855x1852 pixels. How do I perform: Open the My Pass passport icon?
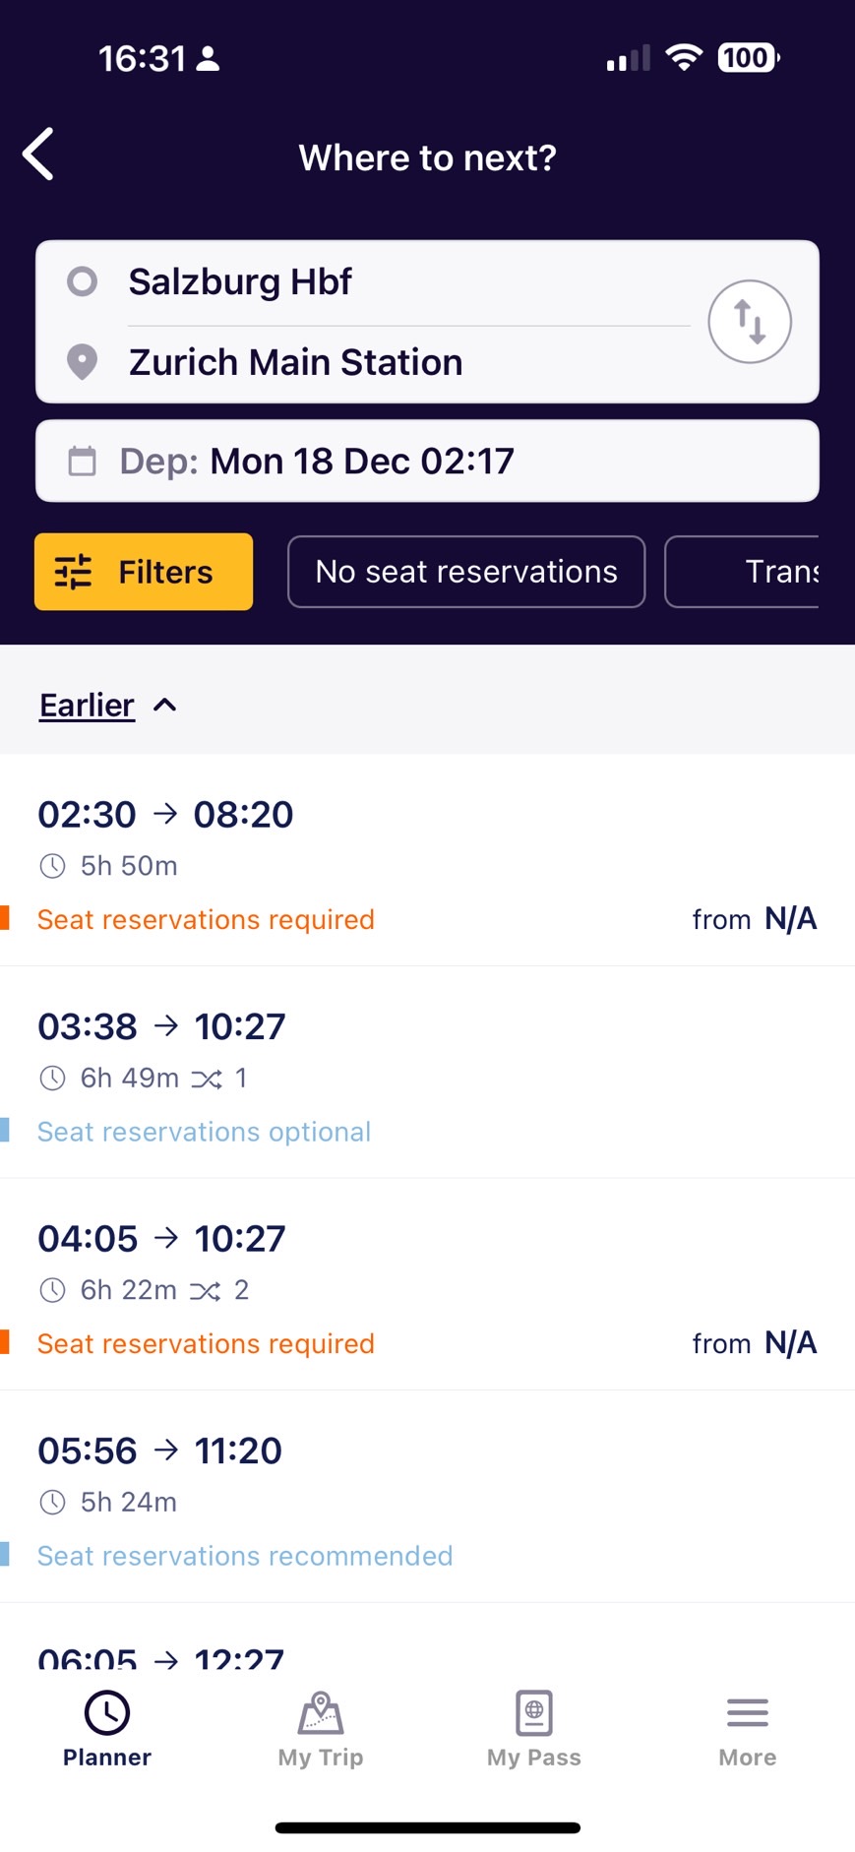tap(534, 1713)
